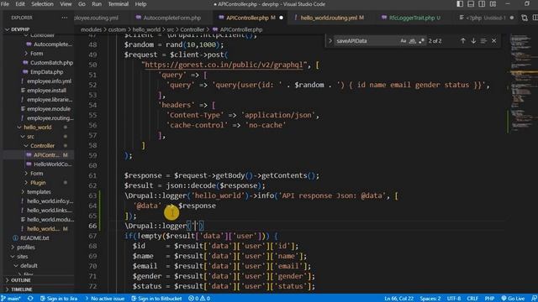The width and height of the screenshot is (538, 302).
Task: Expand the templates folder
Action: [39, 192]
